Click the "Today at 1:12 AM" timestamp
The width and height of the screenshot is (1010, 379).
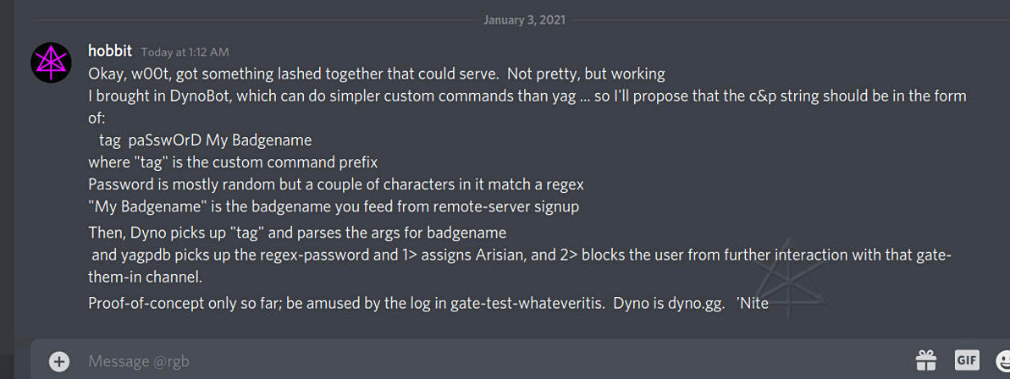click(185, 52)
